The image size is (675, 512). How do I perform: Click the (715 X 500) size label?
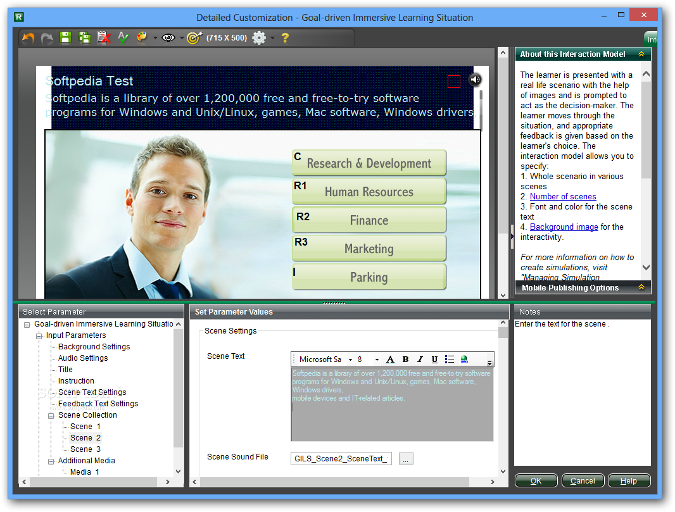[227, 38]
